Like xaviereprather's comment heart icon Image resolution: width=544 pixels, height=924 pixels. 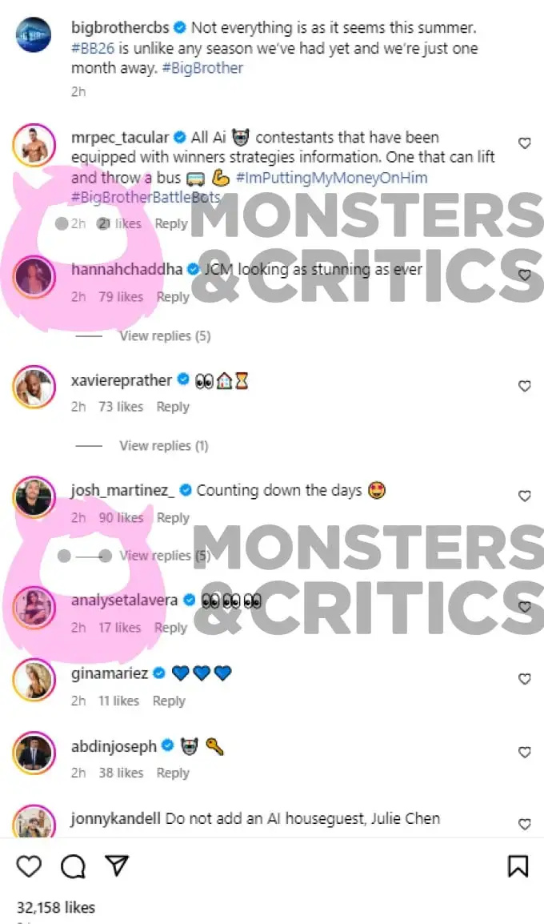pos(524,386)
